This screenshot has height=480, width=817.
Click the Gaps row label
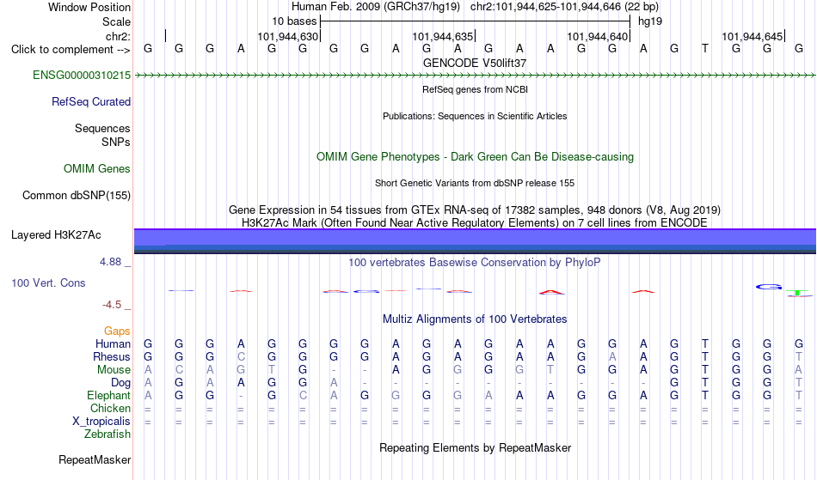[117, 331]
